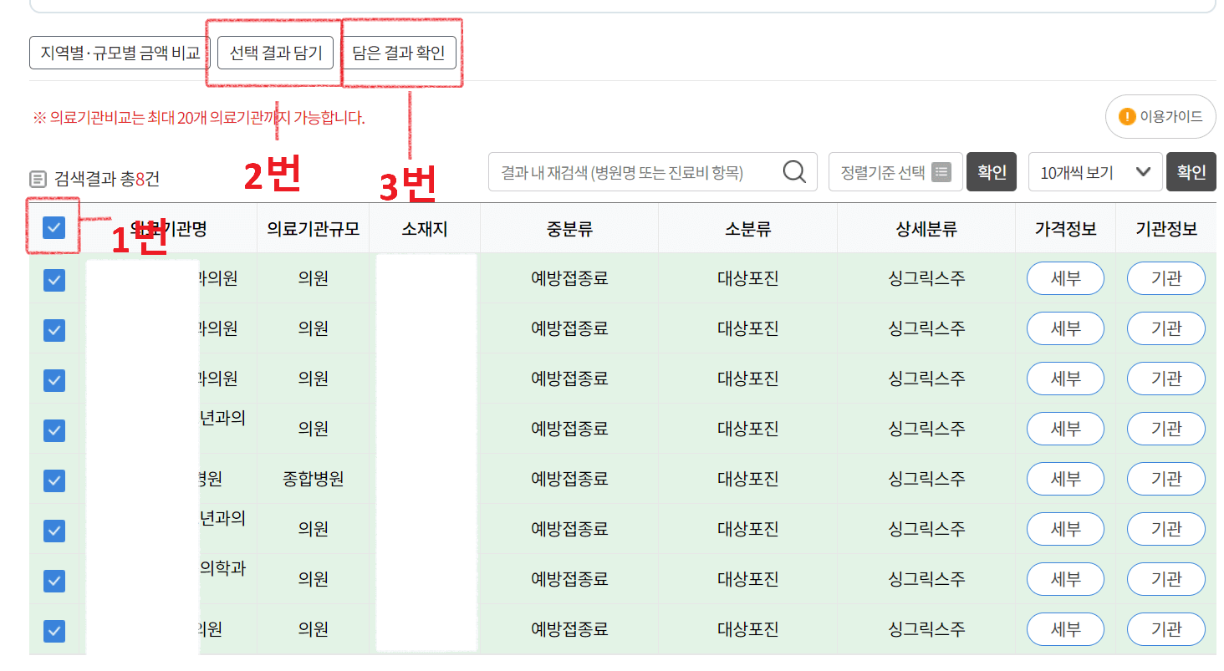The width and height of the screenshot is (1224, 671).
Task: Click the 선택 결과 담기 button
Action: click(x=274, y=52)
